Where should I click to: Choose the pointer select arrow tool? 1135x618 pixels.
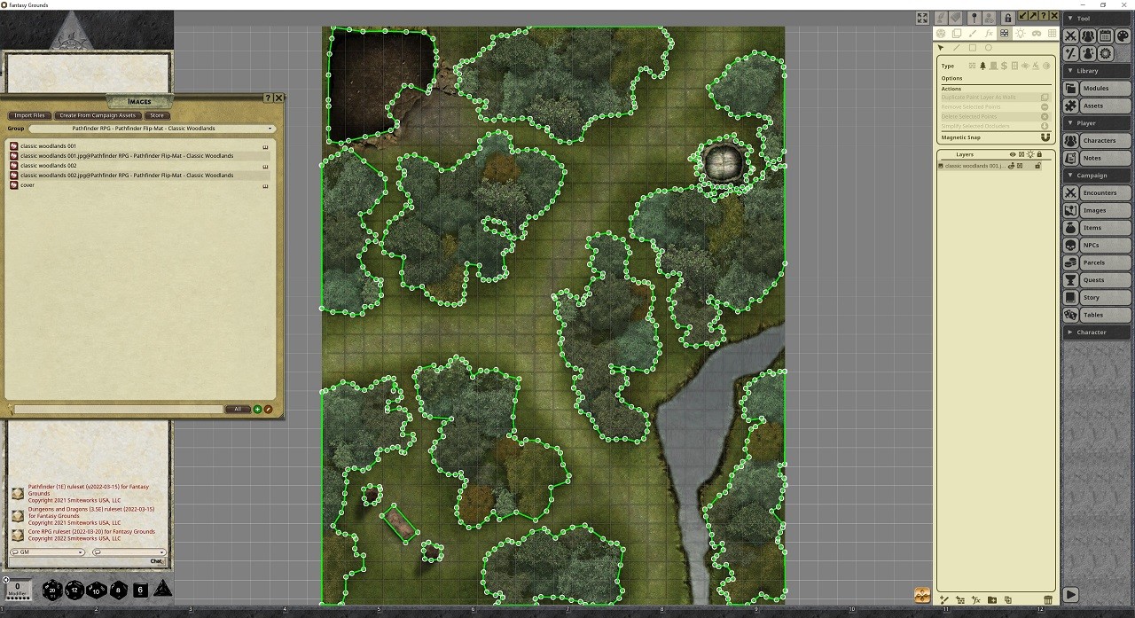941,48
